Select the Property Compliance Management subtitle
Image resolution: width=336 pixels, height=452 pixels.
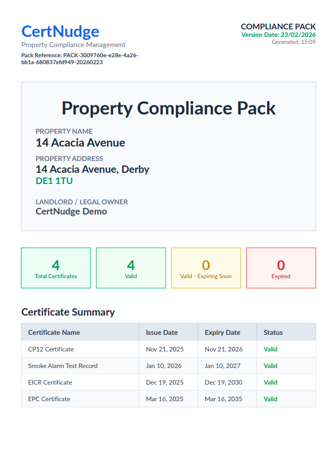(x=73, y=45)
